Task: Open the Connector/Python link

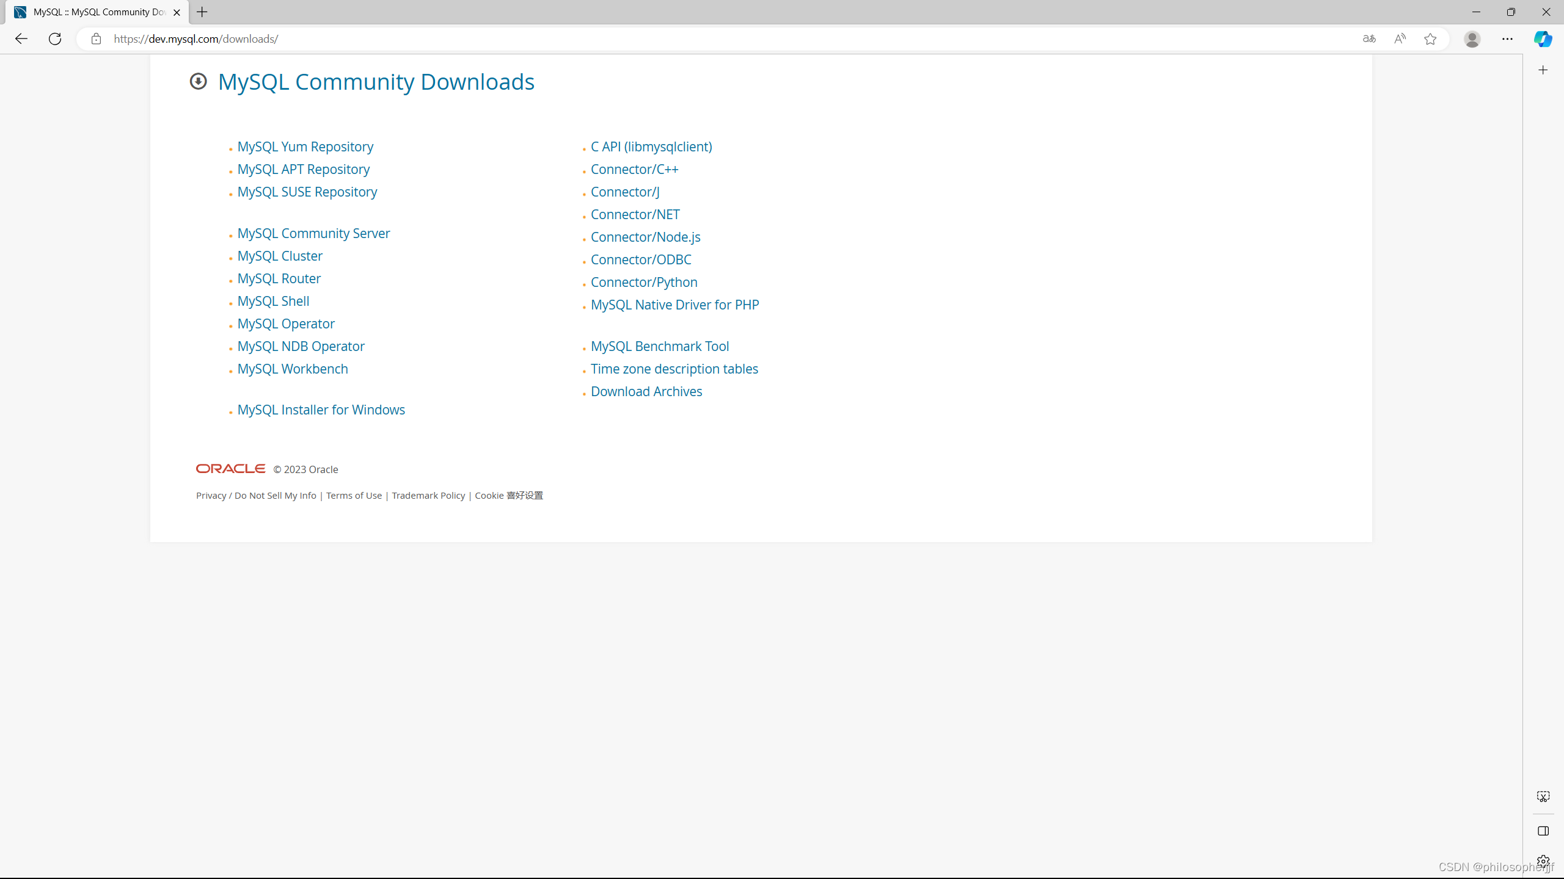Action: click(x=644, y=282)
